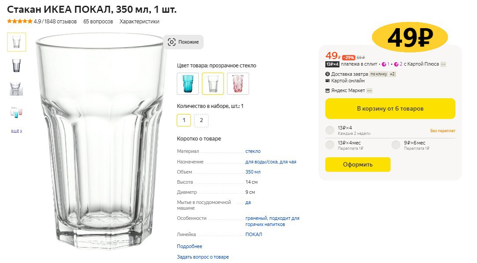Expand 'ЕЩЁ 3' more product photos

pos(16,131)
